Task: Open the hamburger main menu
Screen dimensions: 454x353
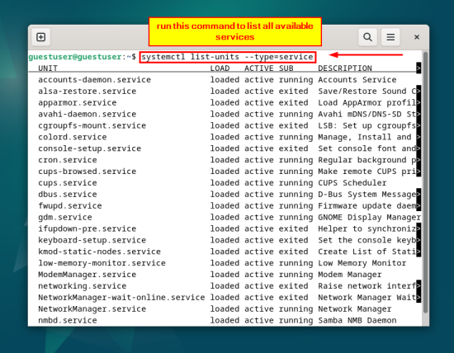Action: [x=390, y=37]
